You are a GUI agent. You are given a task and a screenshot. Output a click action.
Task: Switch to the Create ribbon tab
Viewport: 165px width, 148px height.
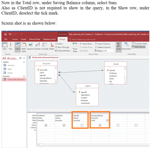pyautogui.click(x=23, y=39)
